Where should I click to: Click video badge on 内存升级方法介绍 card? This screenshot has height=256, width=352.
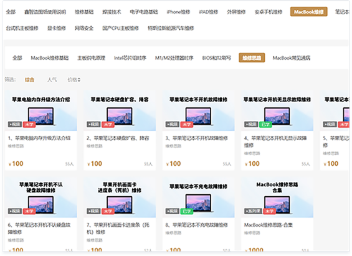coord(15,125)
